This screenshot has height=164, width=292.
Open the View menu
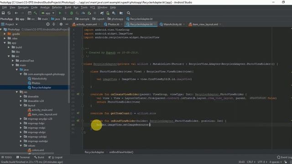[x=12, y=7]
